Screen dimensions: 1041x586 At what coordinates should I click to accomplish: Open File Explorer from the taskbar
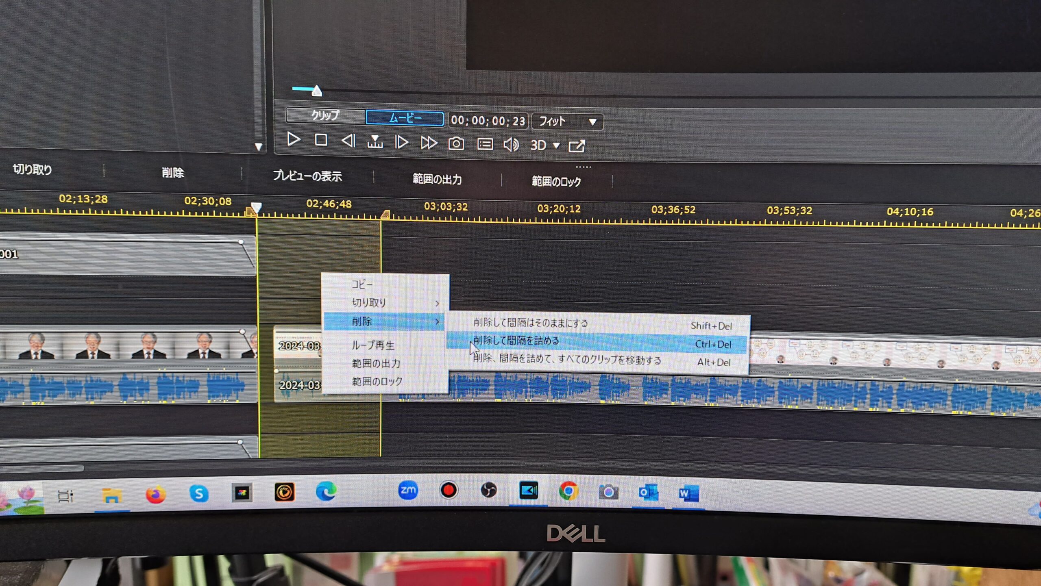click(111, 496)
